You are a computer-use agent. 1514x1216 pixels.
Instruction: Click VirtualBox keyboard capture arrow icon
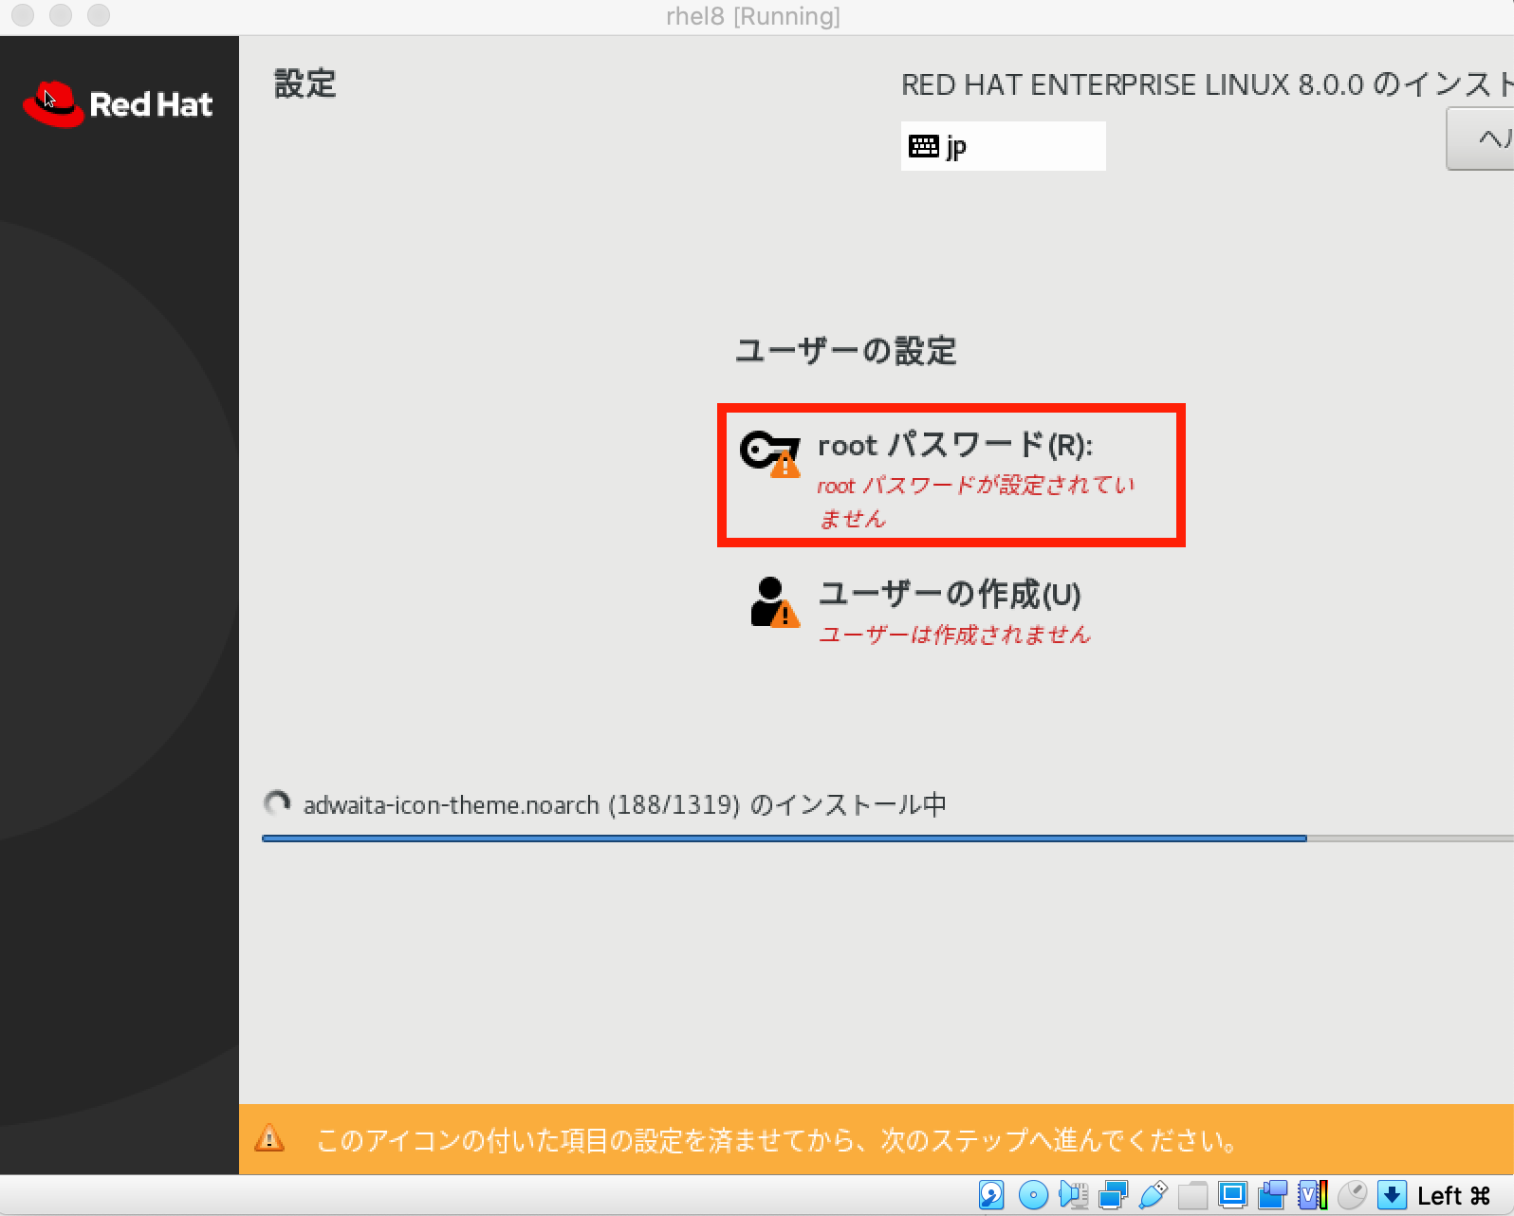pos(1392,1195)
